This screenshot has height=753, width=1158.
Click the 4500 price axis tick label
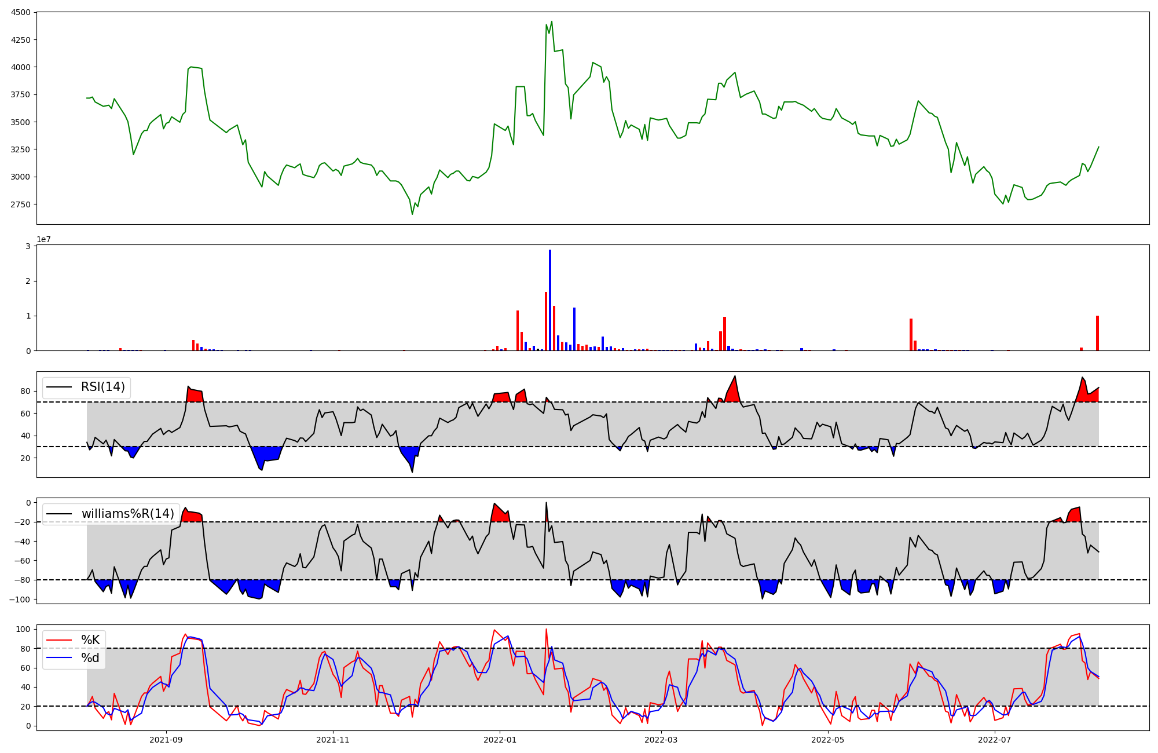22,12
